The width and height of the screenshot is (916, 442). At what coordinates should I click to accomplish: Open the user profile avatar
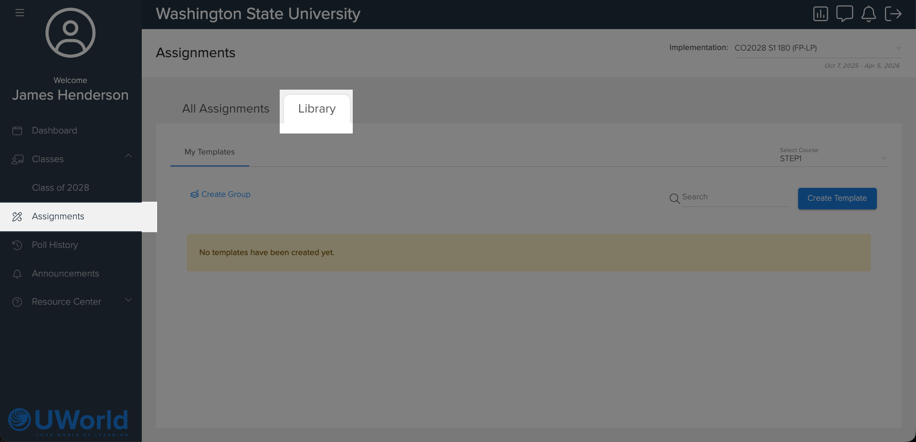[x=71, y=33]
